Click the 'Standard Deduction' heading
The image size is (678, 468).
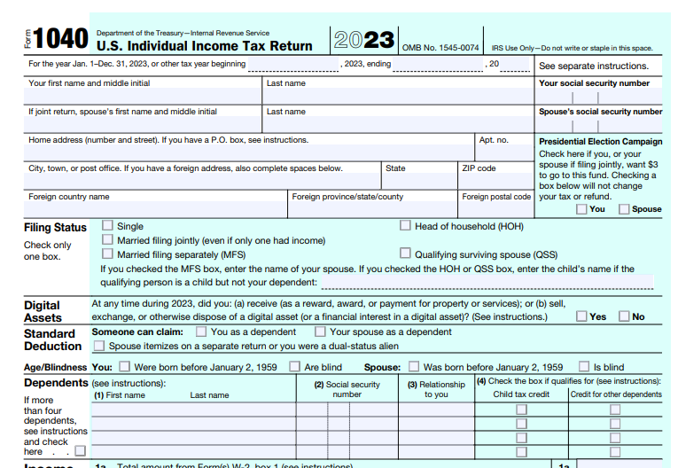(x=53, y=340)
